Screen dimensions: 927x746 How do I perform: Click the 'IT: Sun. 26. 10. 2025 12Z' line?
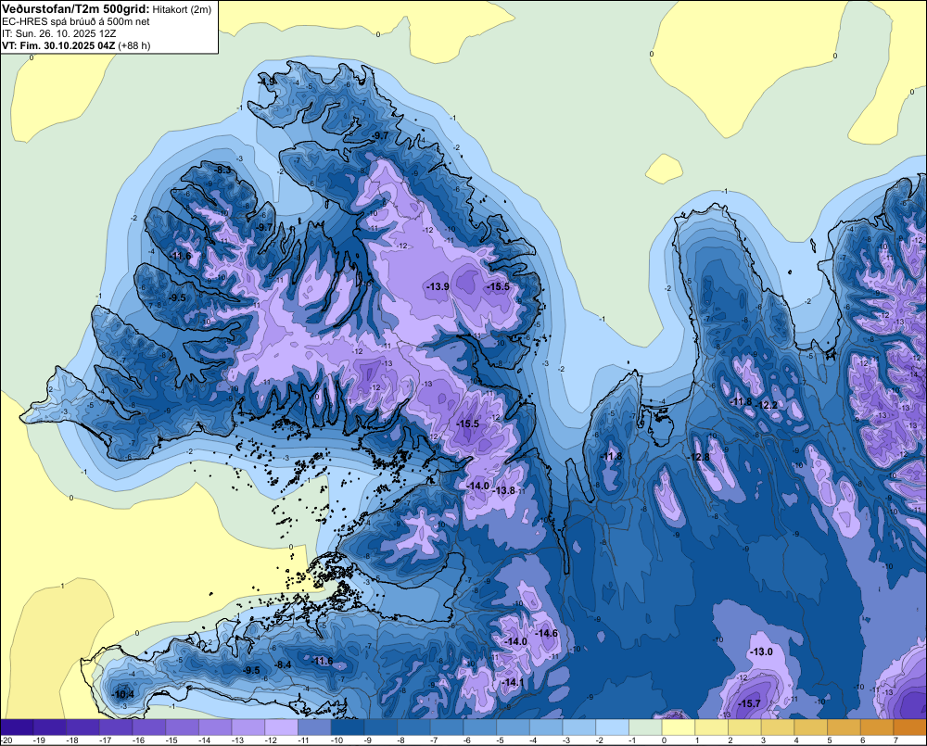coord(59,33)
